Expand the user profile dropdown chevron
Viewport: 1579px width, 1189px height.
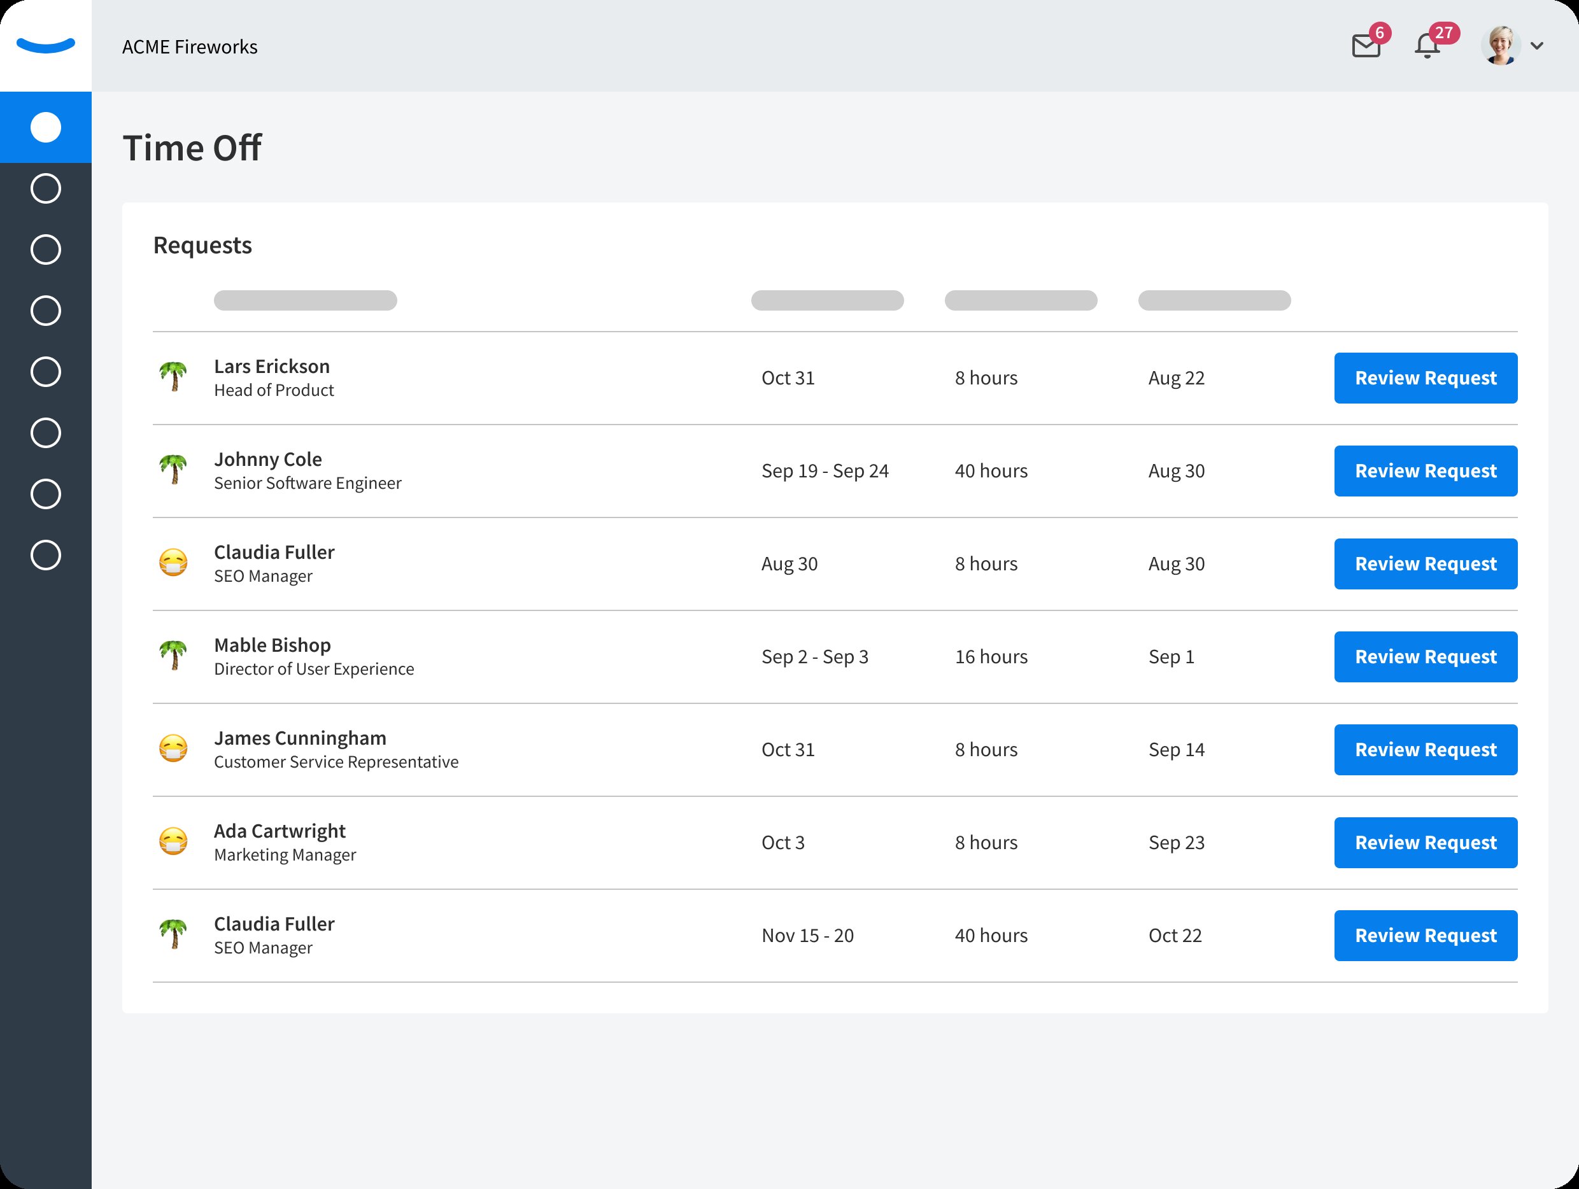pyautogui.click(x=1537, y=46)
